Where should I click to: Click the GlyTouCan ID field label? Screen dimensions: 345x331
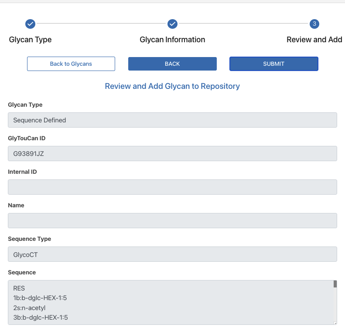[27, 138]
